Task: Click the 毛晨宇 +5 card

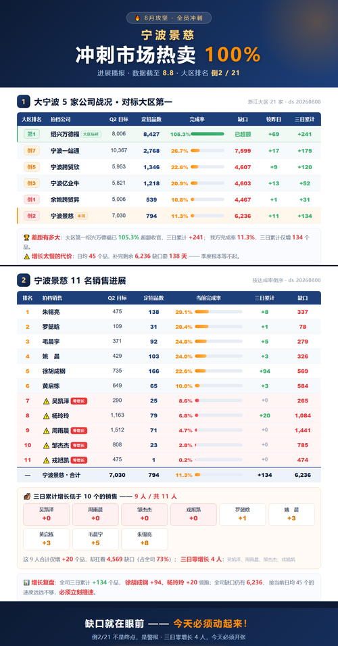Action: [95, 539]
